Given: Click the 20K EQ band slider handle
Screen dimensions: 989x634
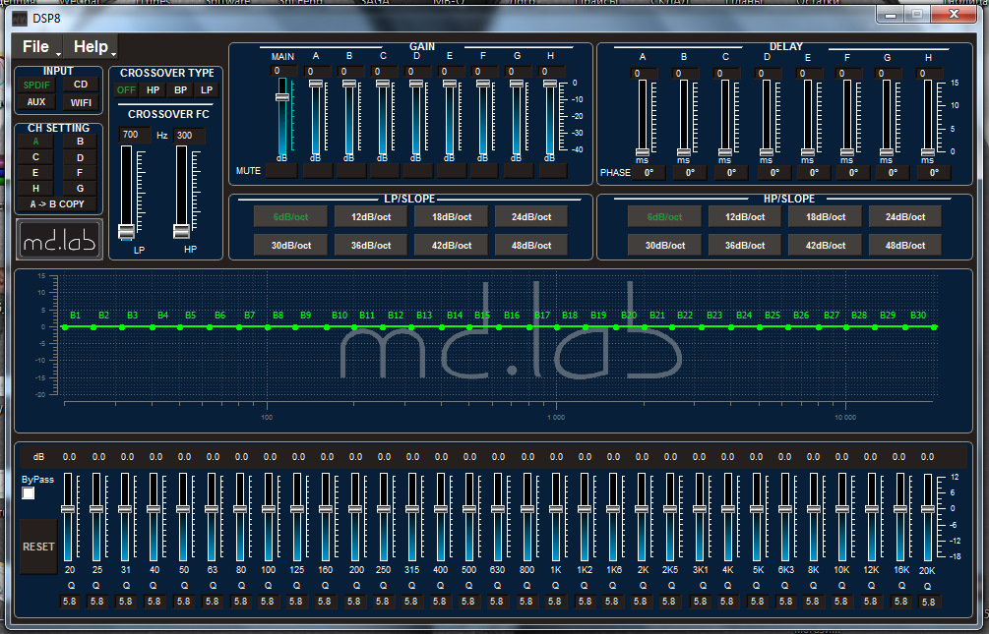Looking at the screenshot, I should click(x=928, y=508).
